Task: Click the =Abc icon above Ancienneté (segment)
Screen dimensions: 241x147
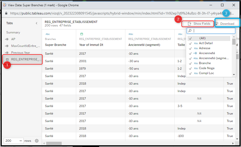Action: pos(131,34)
